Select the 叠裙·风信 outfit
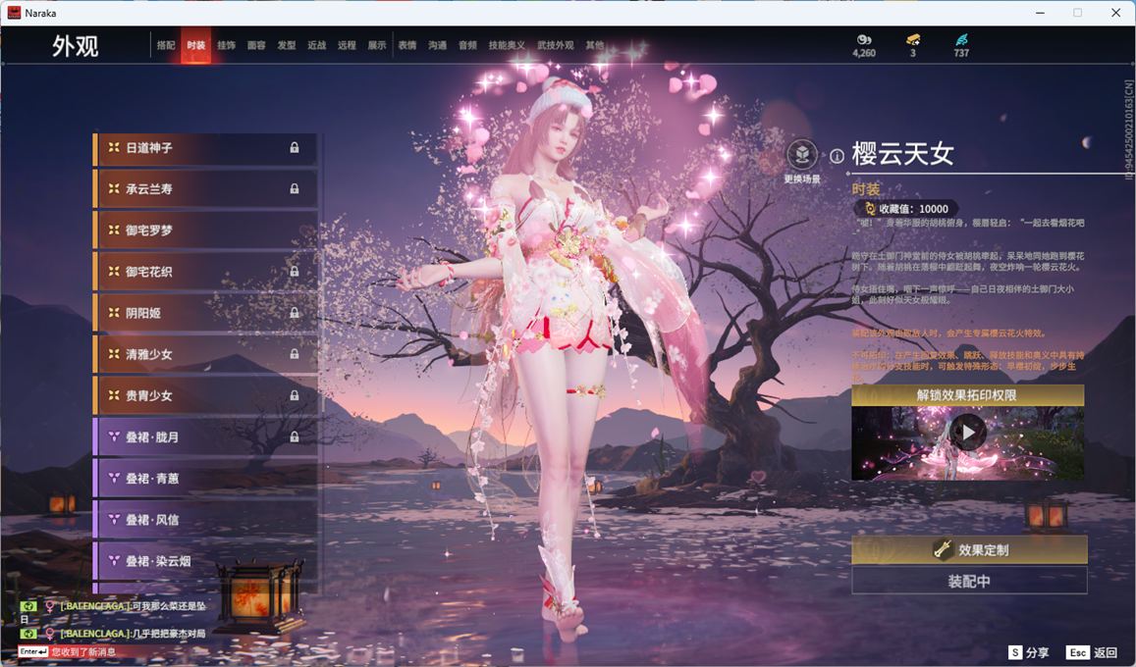This screenshot has height=667, width=1136. 205,520
